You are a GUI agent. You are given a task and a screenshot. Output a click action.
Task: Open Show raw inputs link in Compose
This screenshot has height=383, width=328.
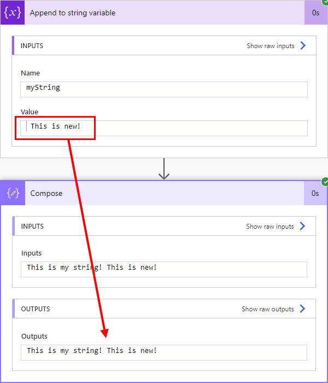point(270,227)
